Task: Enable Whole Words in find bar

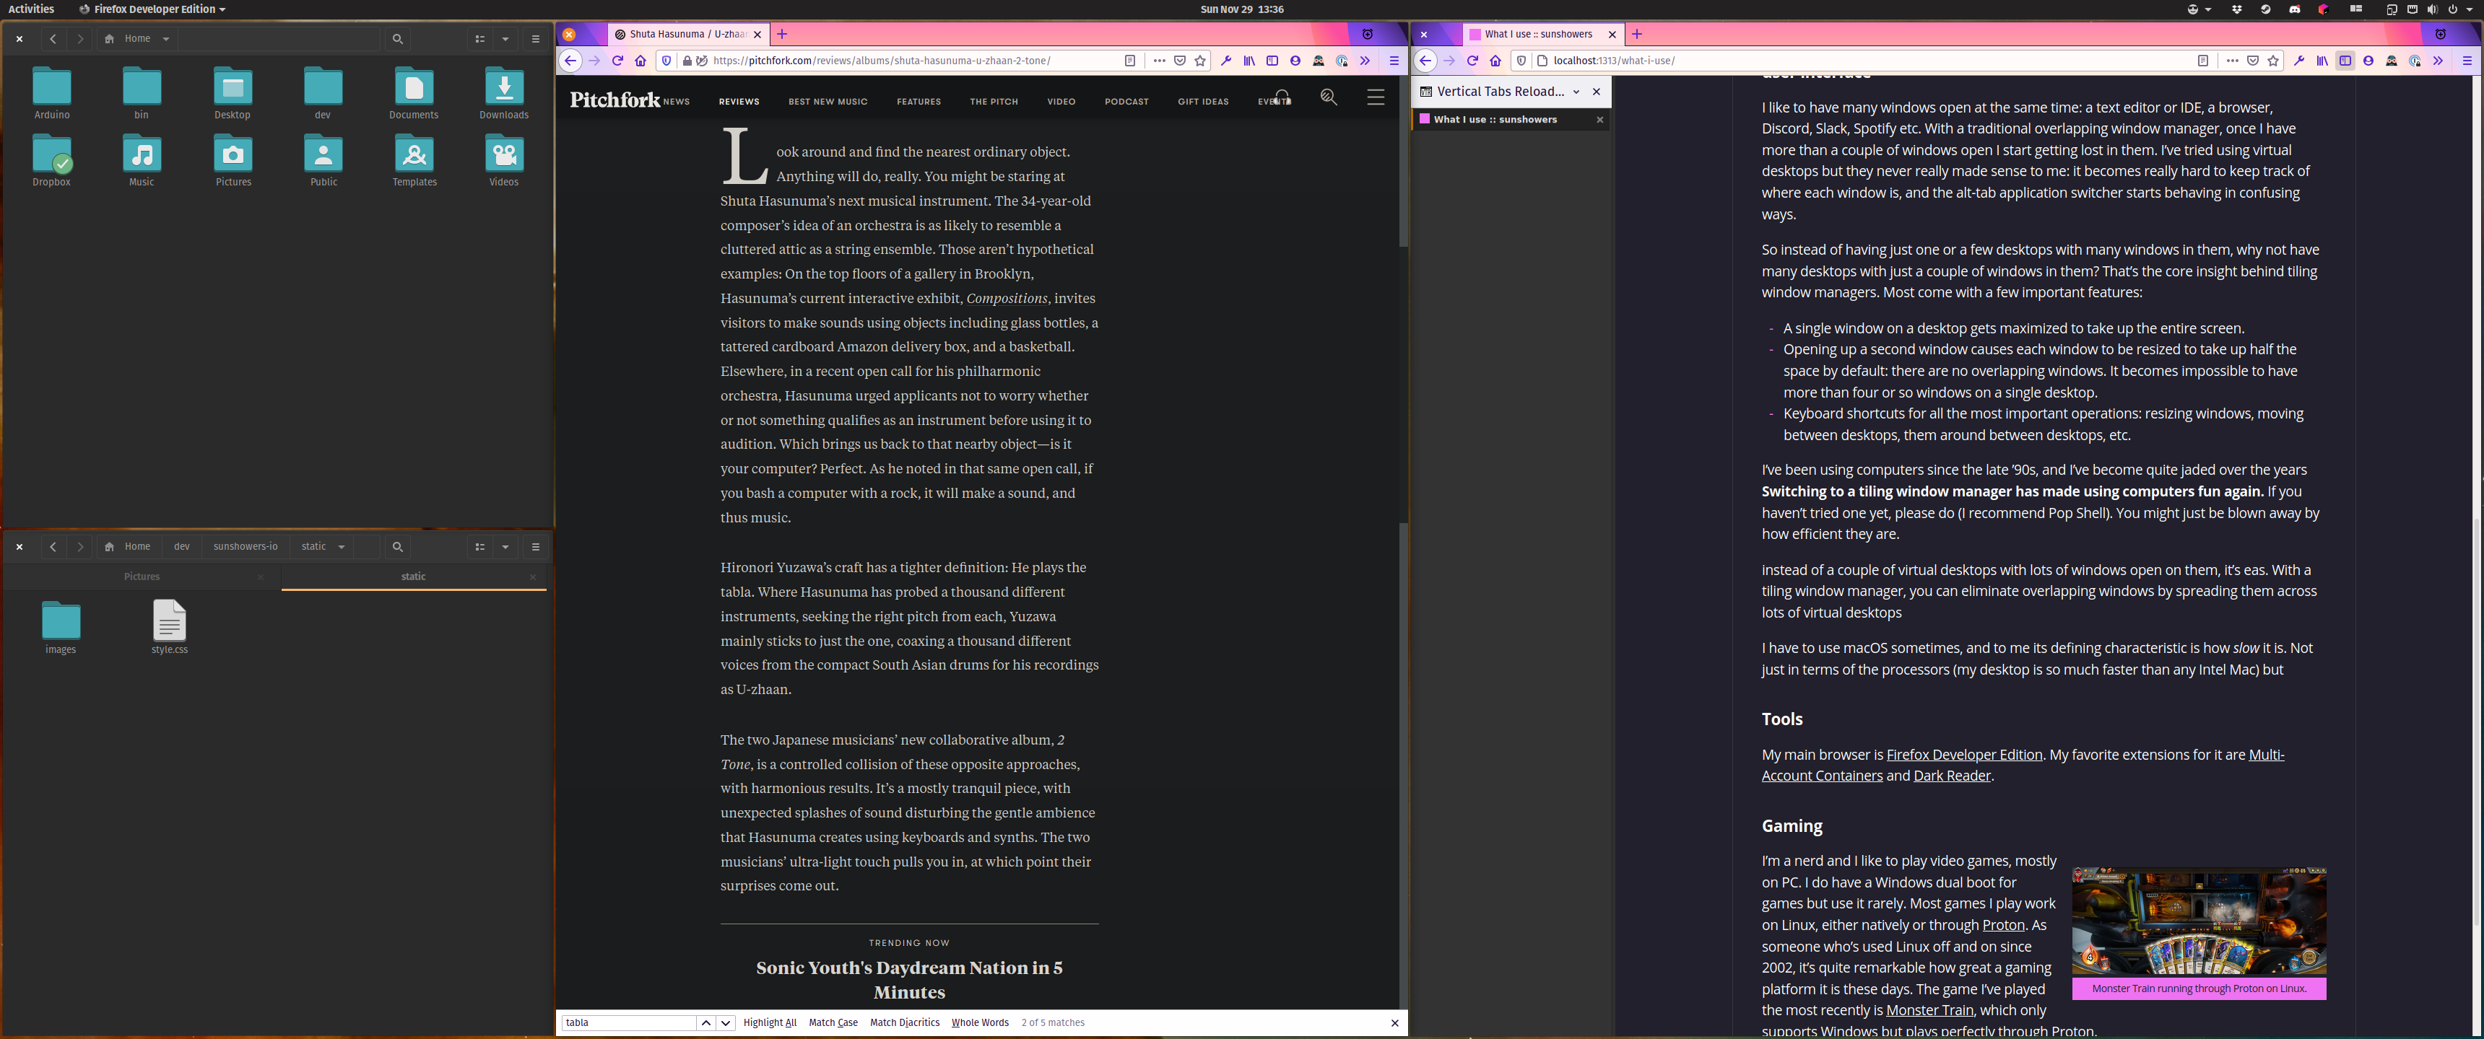Action: [980, 1022]
